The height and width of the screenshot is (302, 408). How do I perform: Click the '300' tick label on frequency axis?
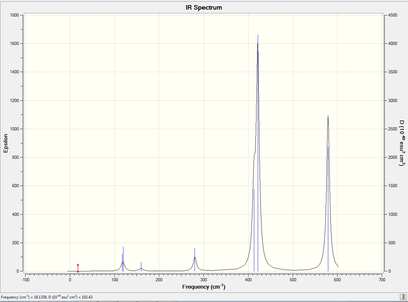[204, 280]
